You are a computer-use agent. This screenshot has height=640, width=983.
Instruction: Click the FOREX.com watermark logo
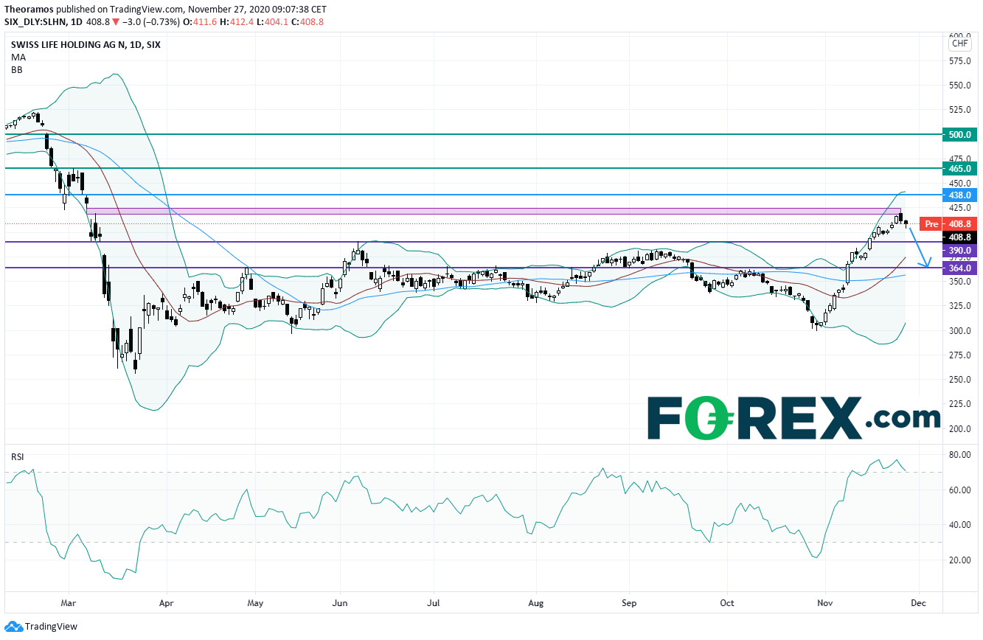793,418
